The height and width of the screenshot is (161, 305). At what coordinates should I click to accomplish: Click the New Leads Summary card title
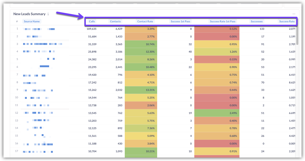29,14
